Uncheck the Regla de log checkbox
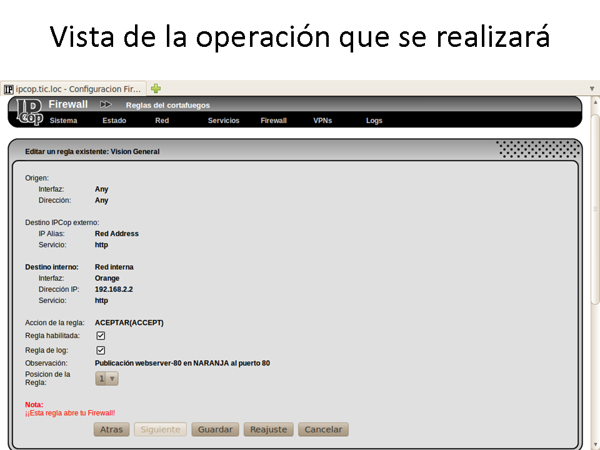The image size is (600, 450). pyautogui.click(x=101, y=351)
